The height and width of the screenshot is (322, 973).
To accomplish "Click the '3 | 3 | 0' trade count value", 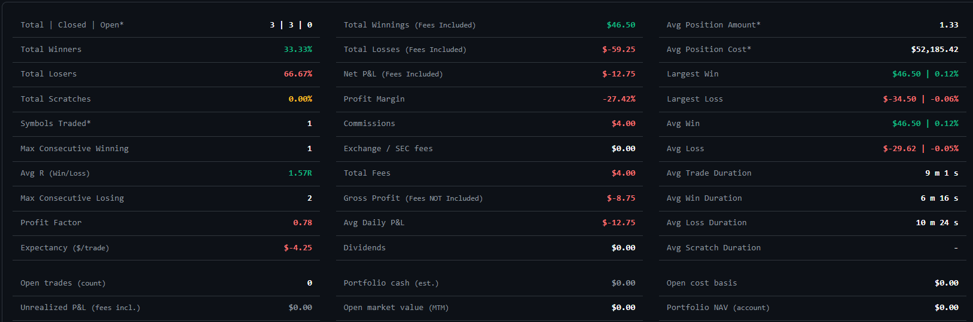I will tap(291, 25).
